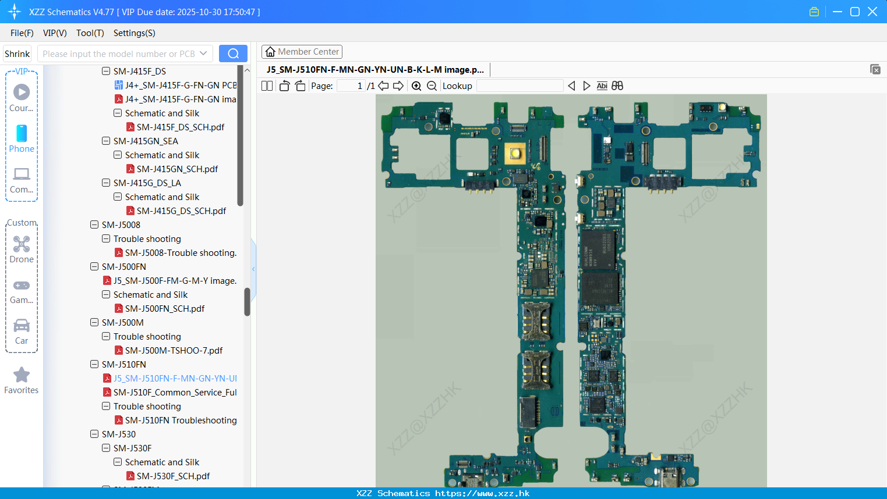Collapse the SM-J5008 node
This screenshot has height=499, width=887.
point(94,224)
